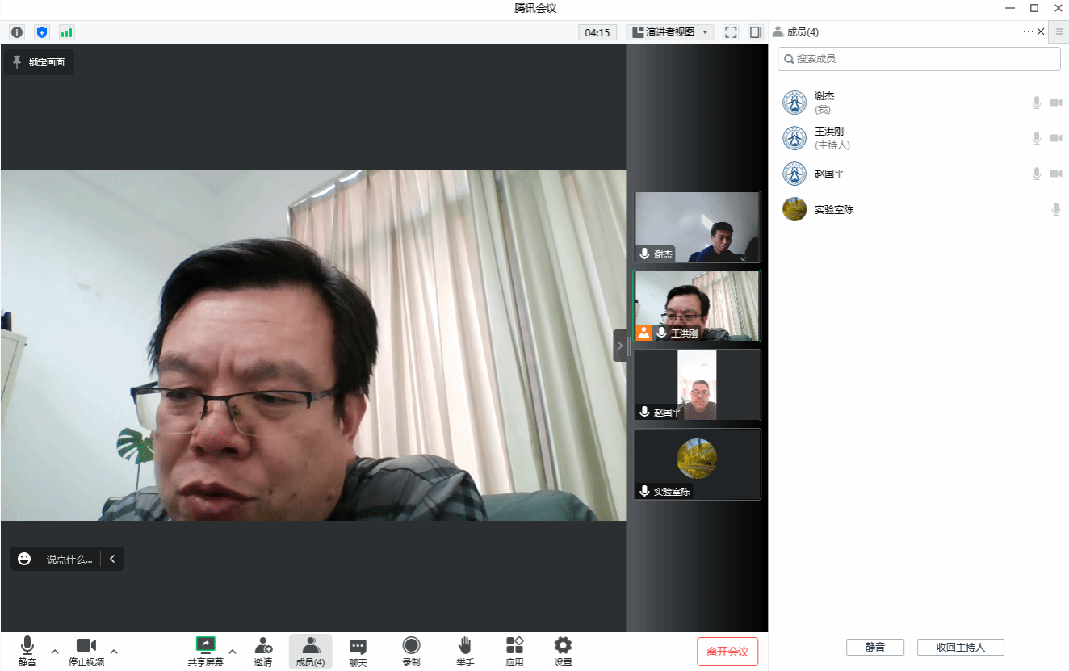
Task: Click the blue security shield icon
Action: [42, 32]
